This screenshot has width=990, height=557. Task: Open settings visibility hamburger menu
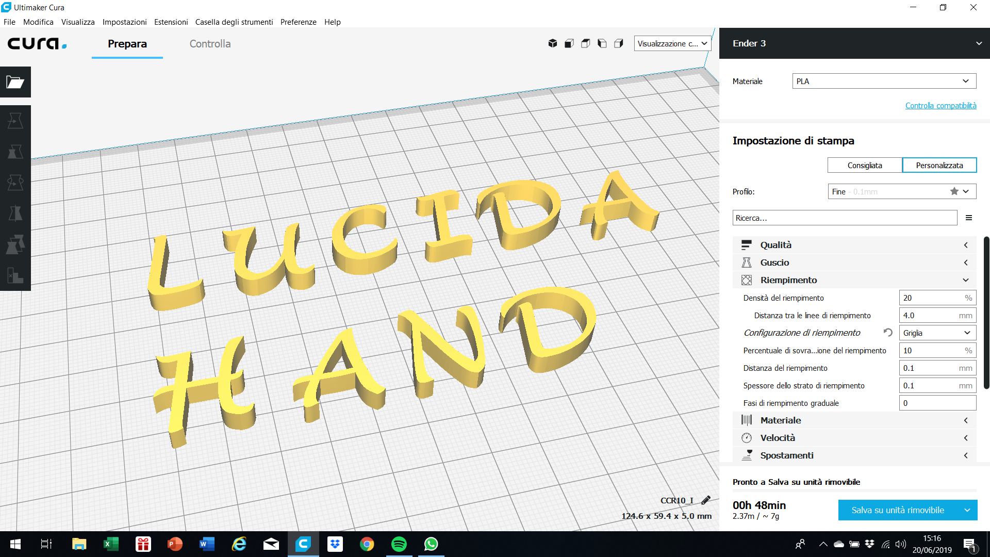point(969,218)
